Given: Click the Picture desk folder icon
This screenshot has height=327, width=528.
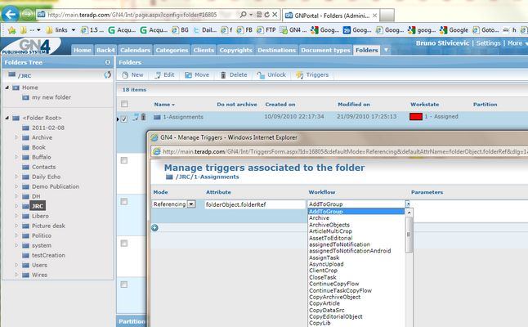Looking at the screenshot, I should point(25,226).
